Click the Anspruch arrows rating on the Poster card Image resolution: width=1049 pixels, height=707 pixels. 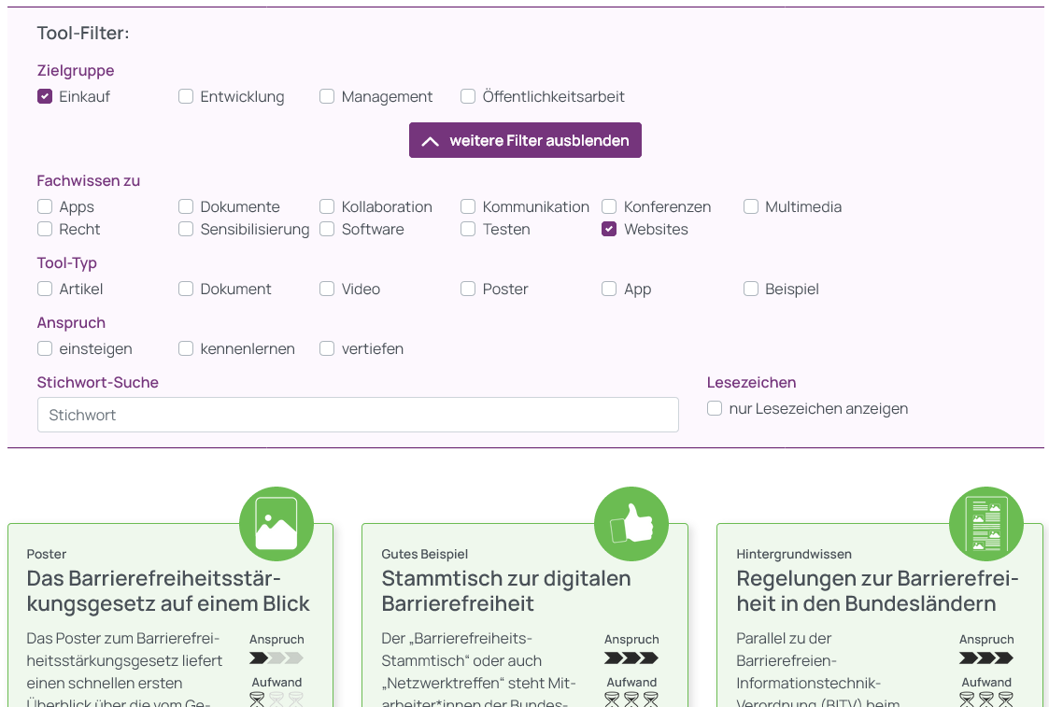point(276,658)
